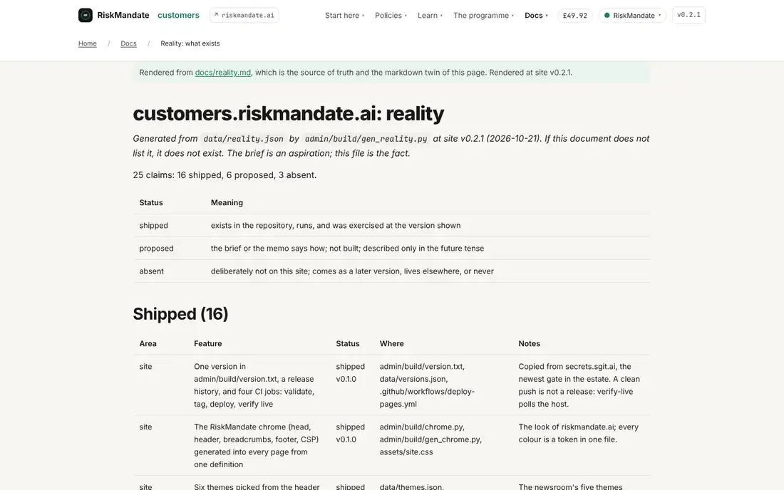Screen dimensions: 784x490
Task: Click the 'absent' status cell in legend table
Action: [152, 271]
